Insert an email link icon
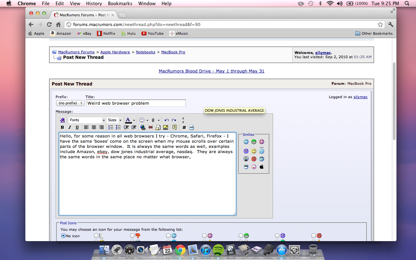 point(158,127)
